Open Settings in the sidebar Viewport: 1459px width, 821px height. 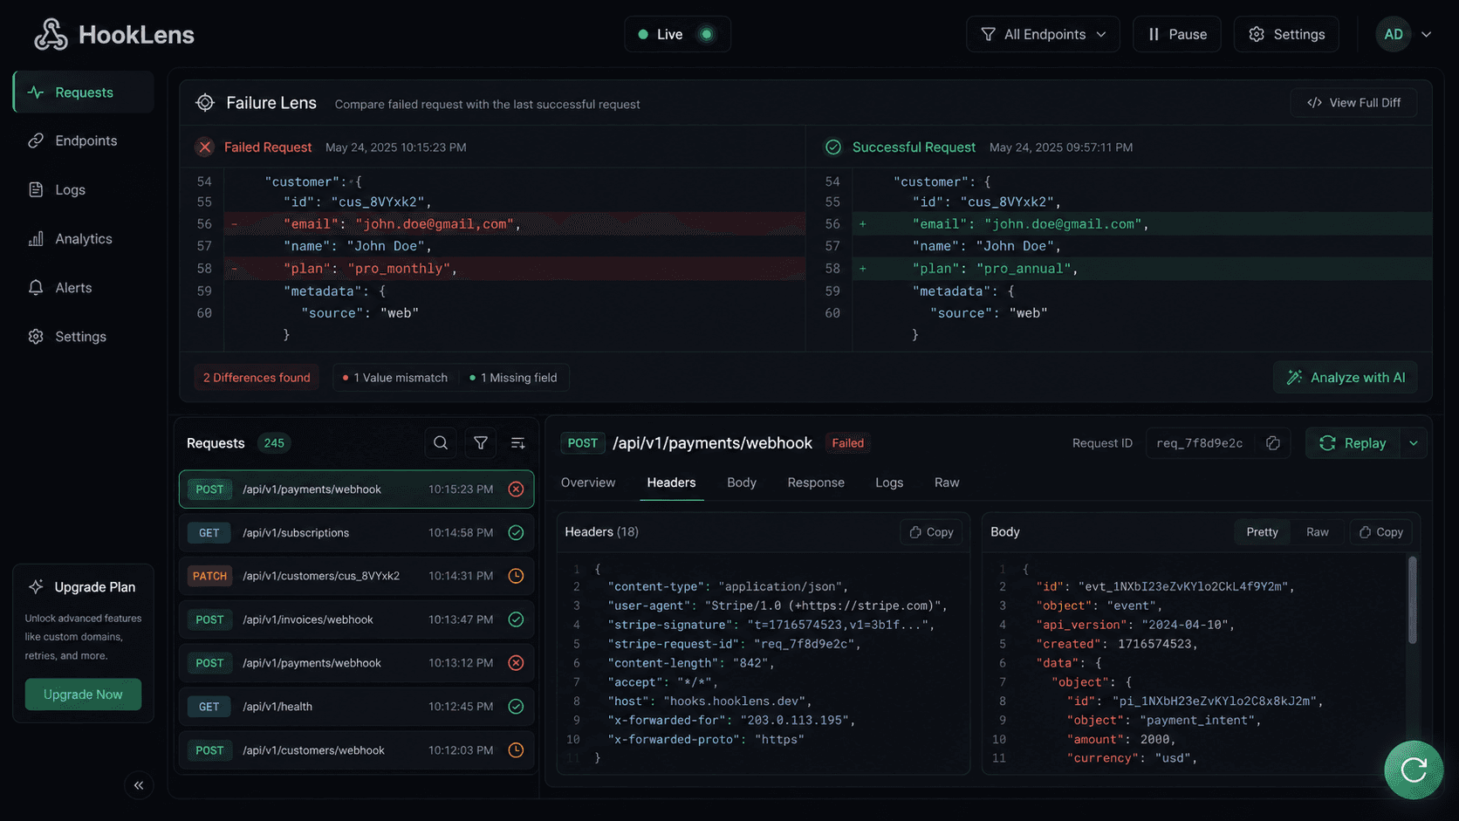(x=84, y=336)
